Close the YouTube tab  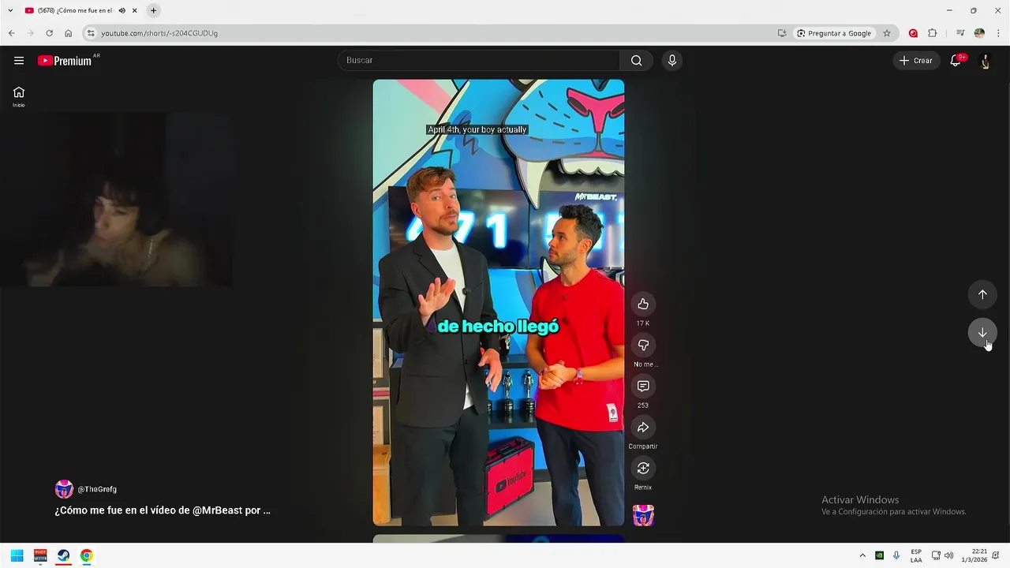click(134, 10)
